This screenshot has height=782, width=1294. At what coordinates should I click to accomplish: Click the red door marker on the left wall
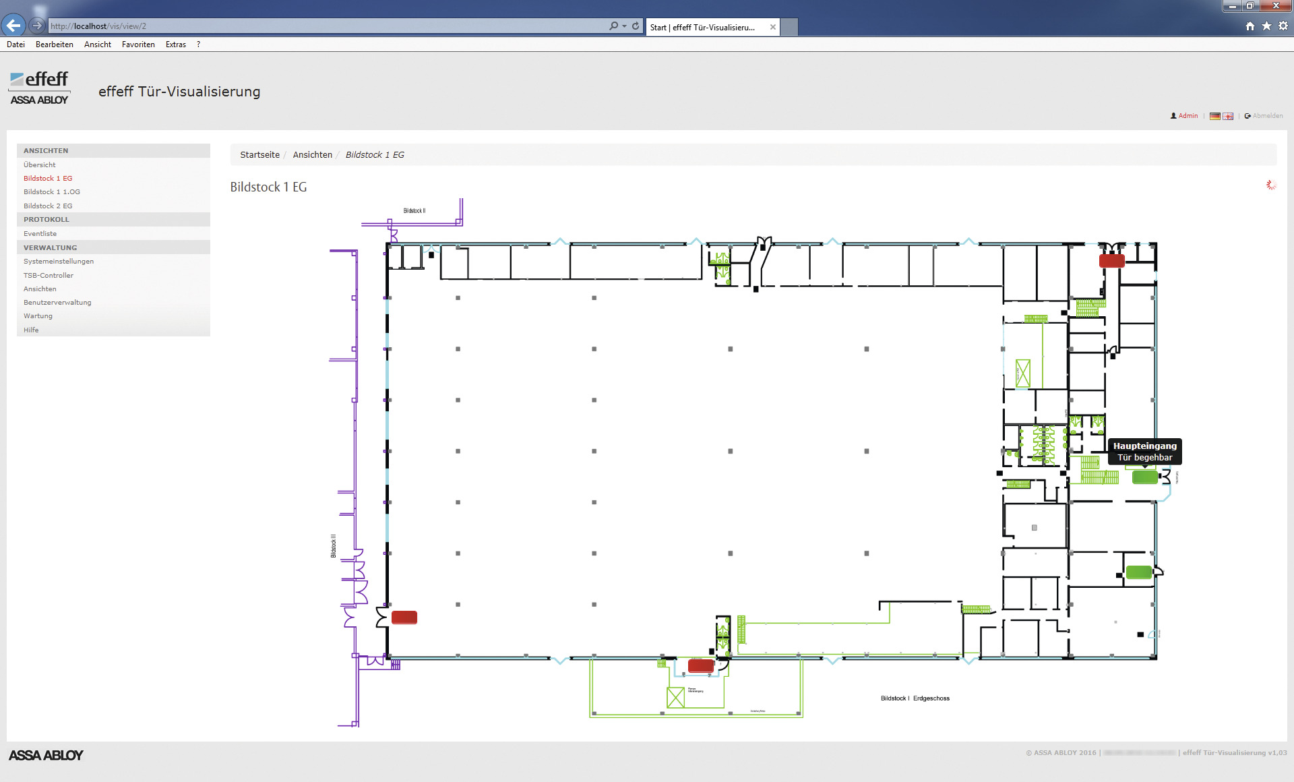click(404, 617)
